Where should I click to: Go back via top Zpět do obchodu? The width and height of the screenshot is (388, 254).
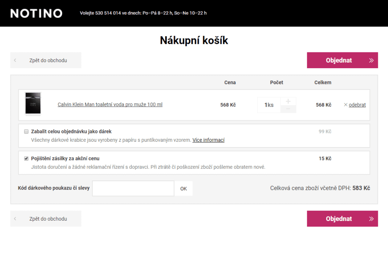(x=46, y=60)
